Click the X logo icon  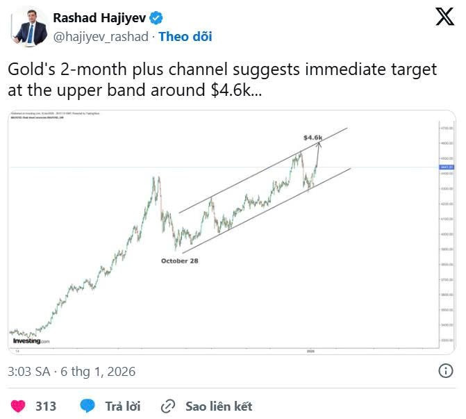tap(444, 17)
